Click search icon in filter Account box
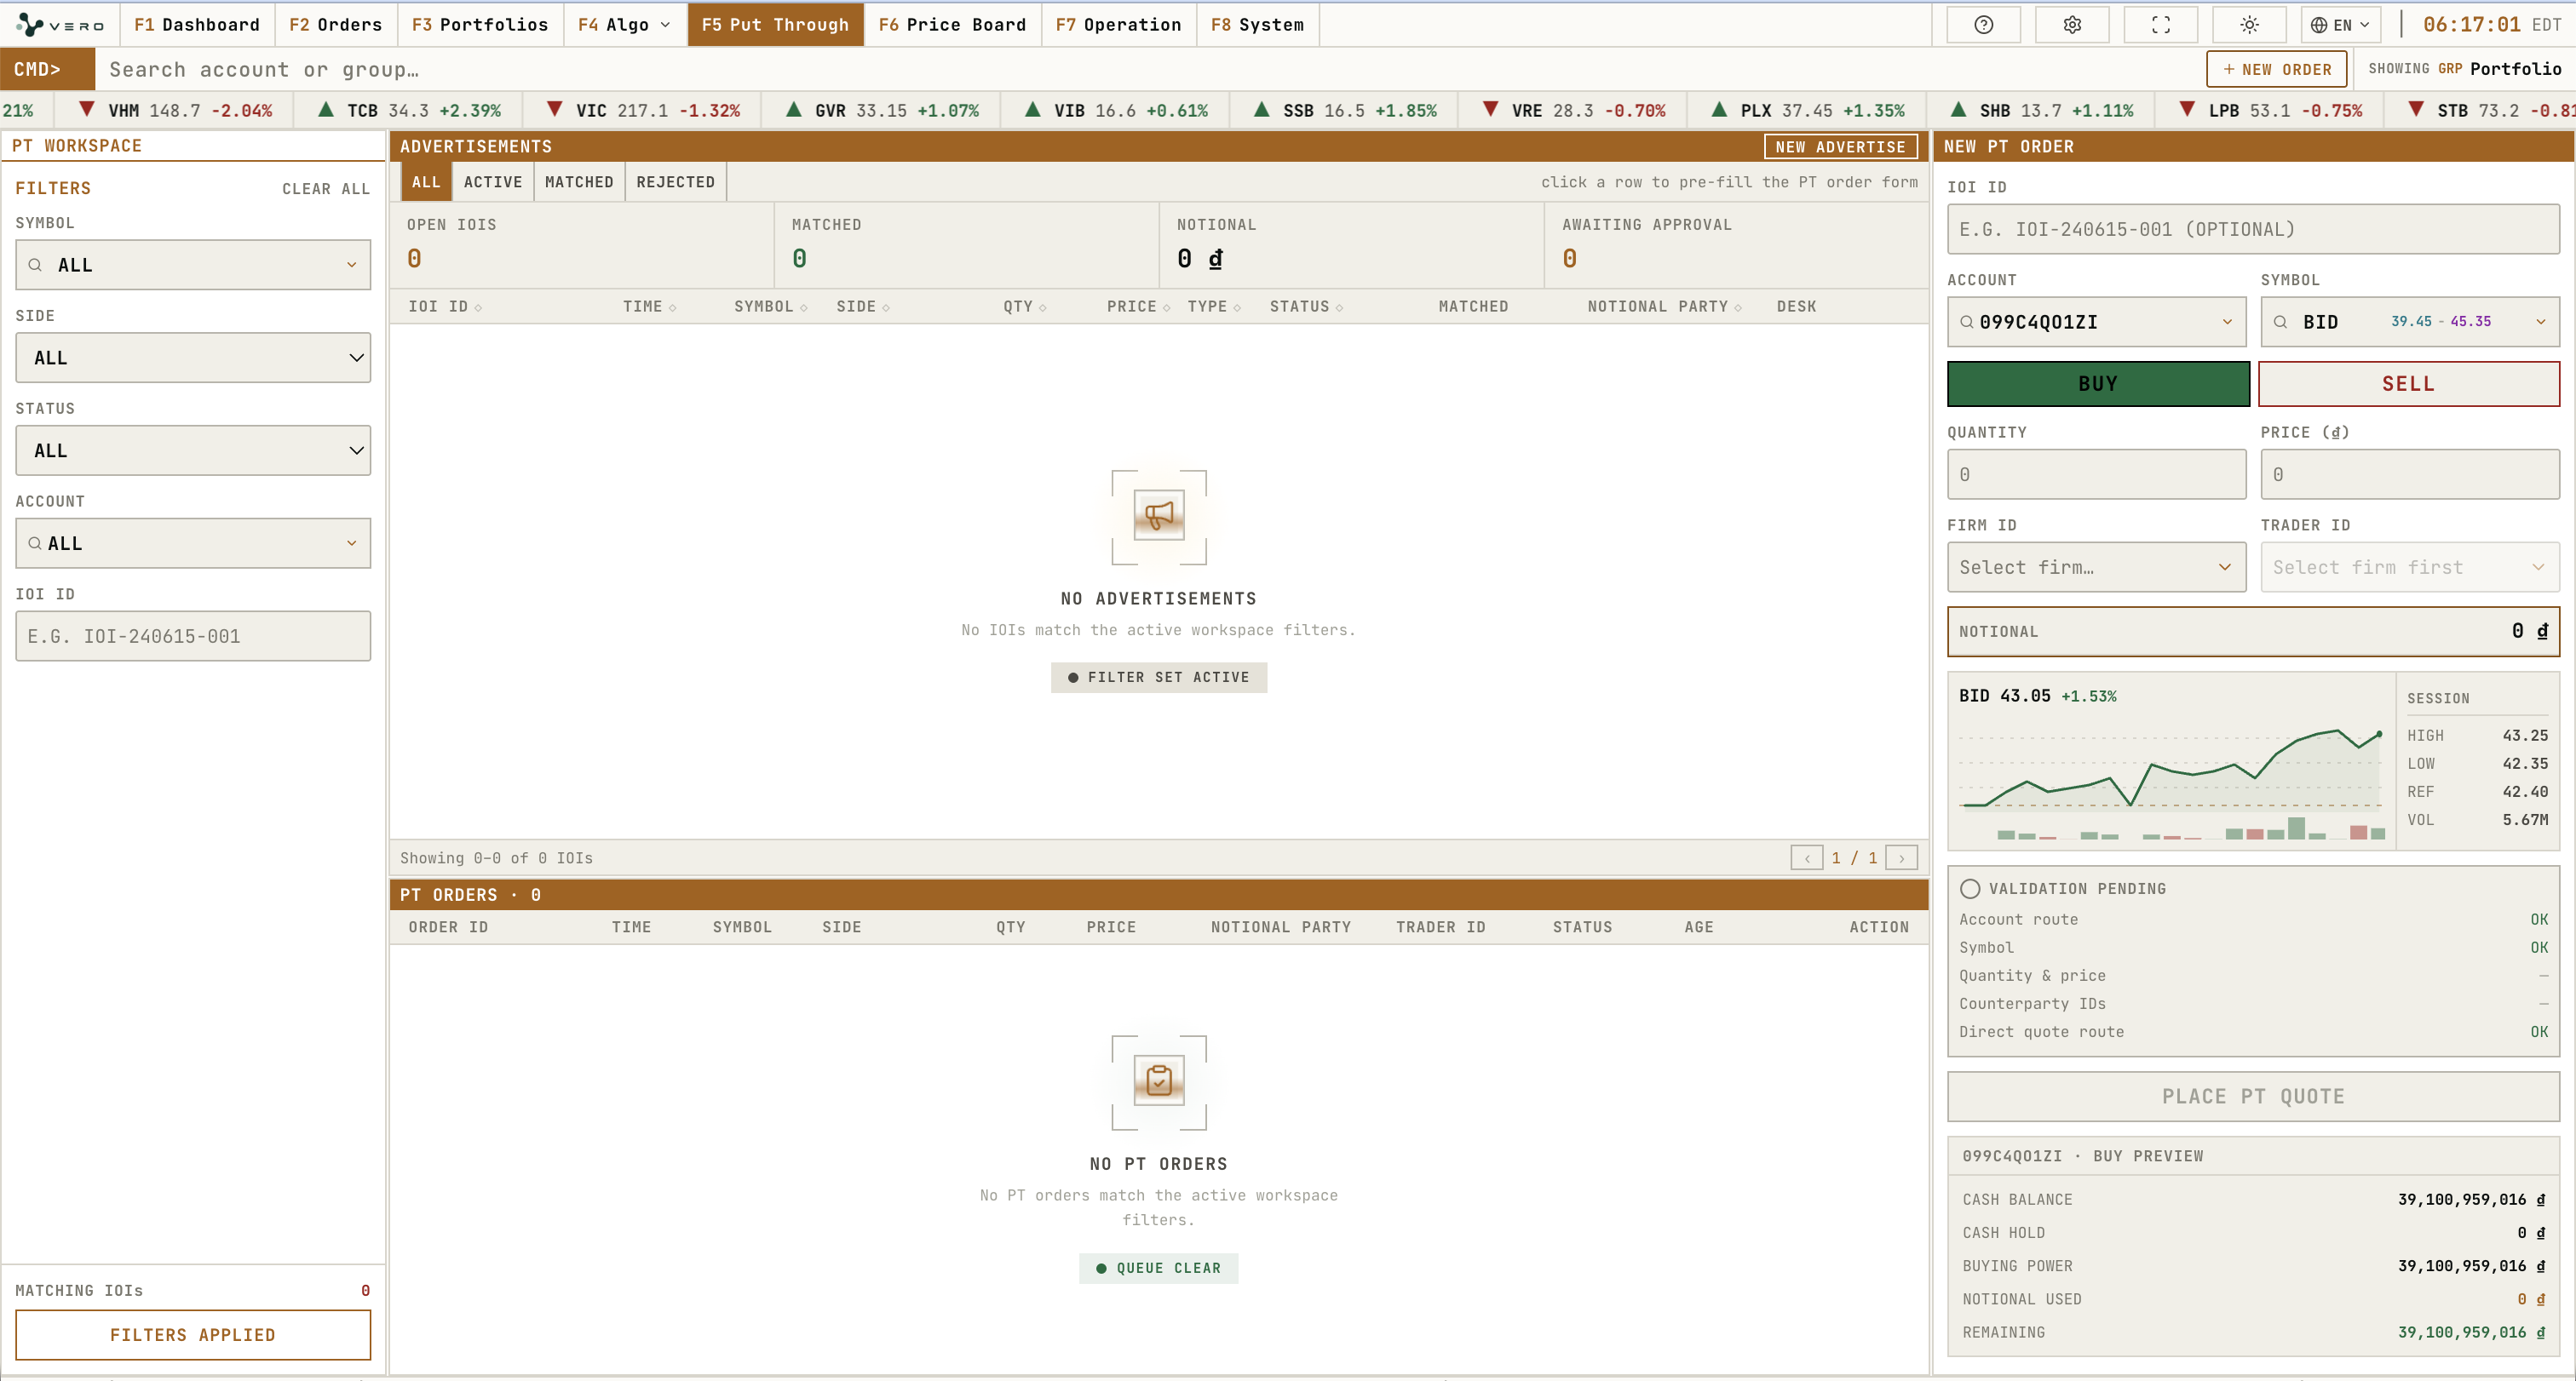 point(35,543)
